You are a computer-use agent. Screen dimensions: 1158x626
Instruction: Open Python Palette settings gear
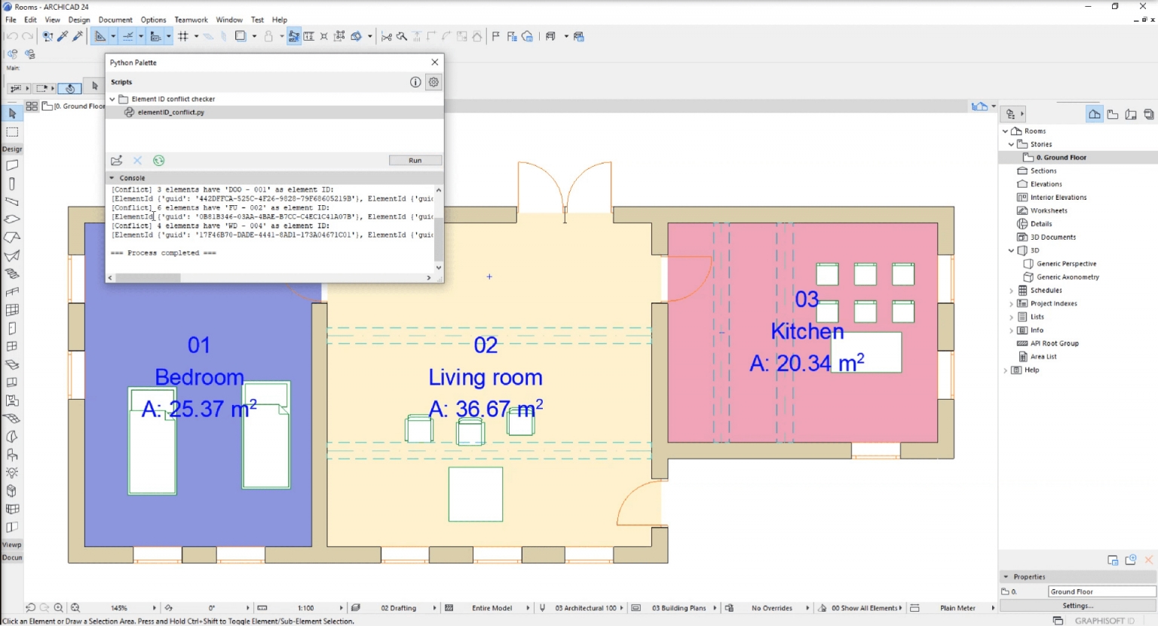433,82
